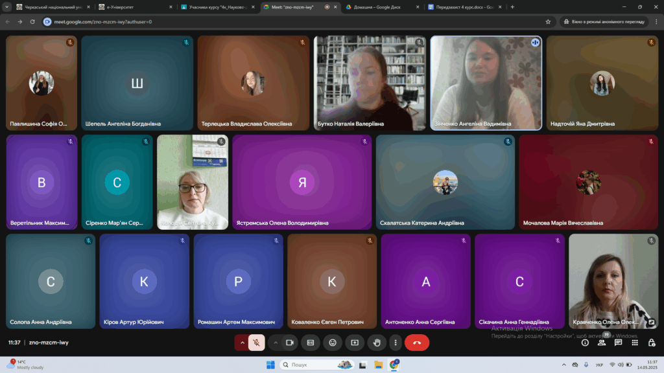664x373 pixels.
Task: Open the Windows Start menu
Action: click(270, 365)
